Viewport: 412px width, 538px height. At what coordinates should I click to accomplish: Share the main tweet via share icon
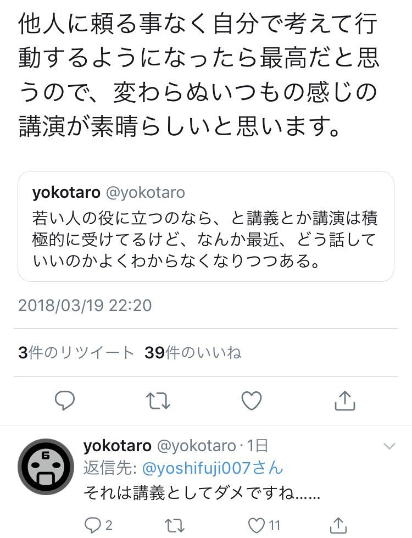[345, 401]
